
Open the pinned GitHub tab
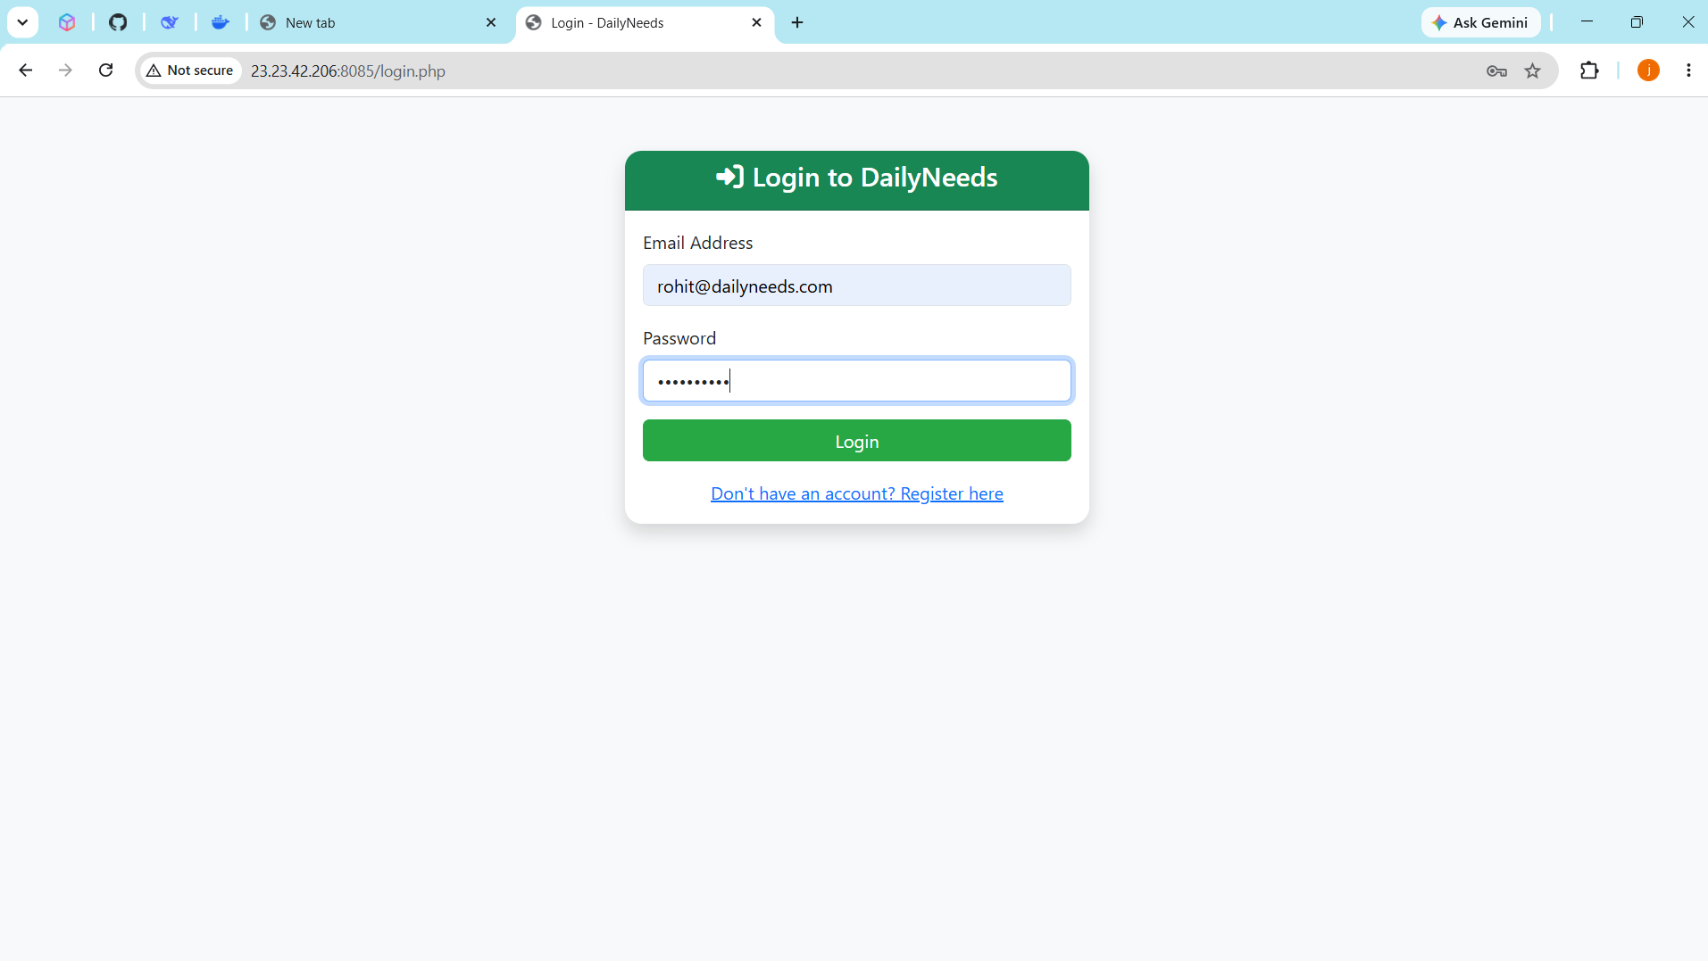[118, 22]
